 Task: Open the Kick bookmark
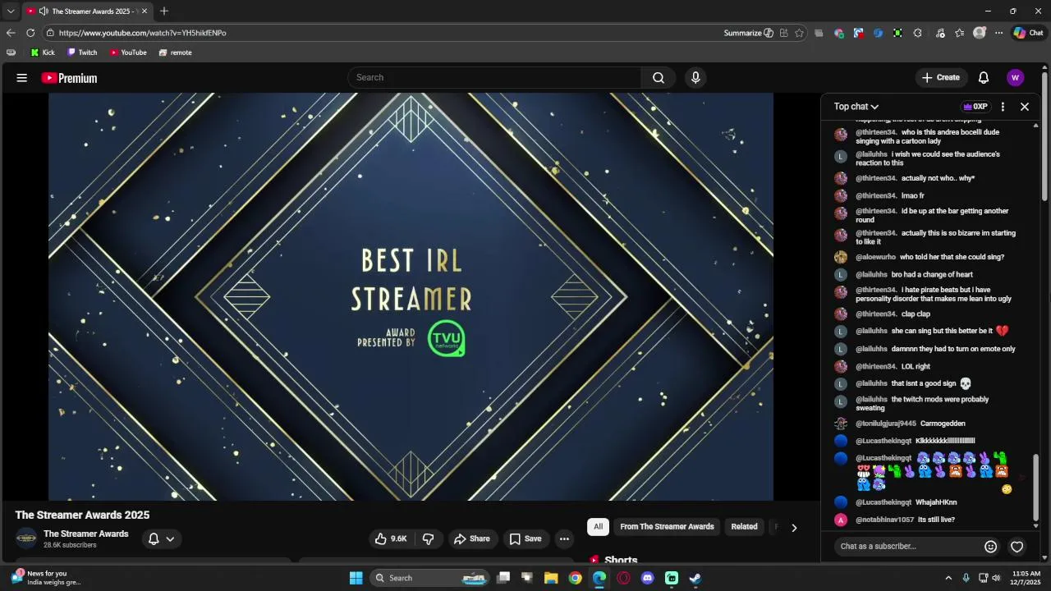click(x=43, y=53)
